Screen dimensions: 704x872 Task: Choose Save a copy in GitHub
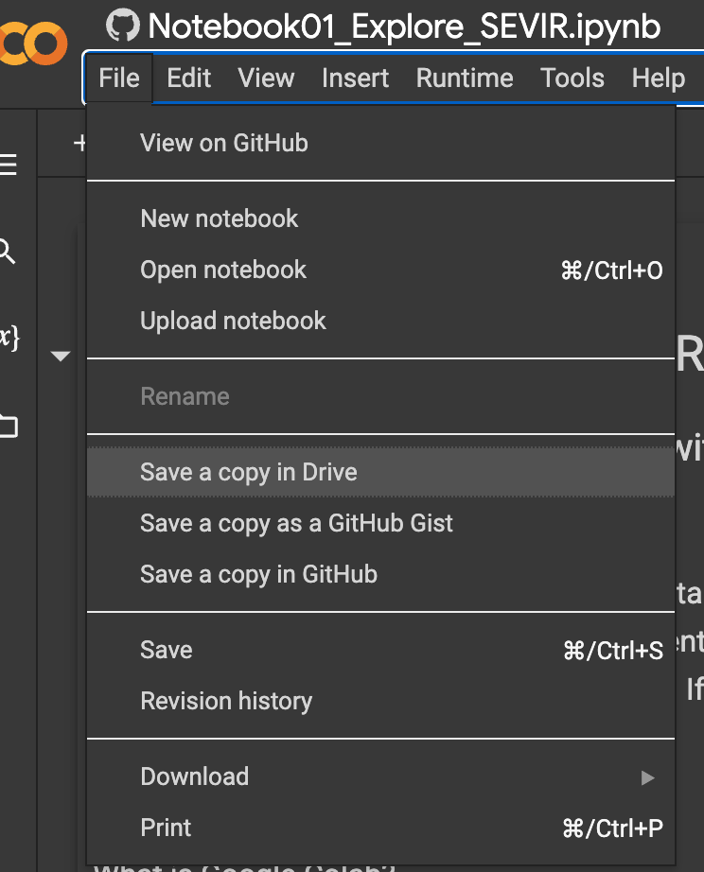coord(380,574)
